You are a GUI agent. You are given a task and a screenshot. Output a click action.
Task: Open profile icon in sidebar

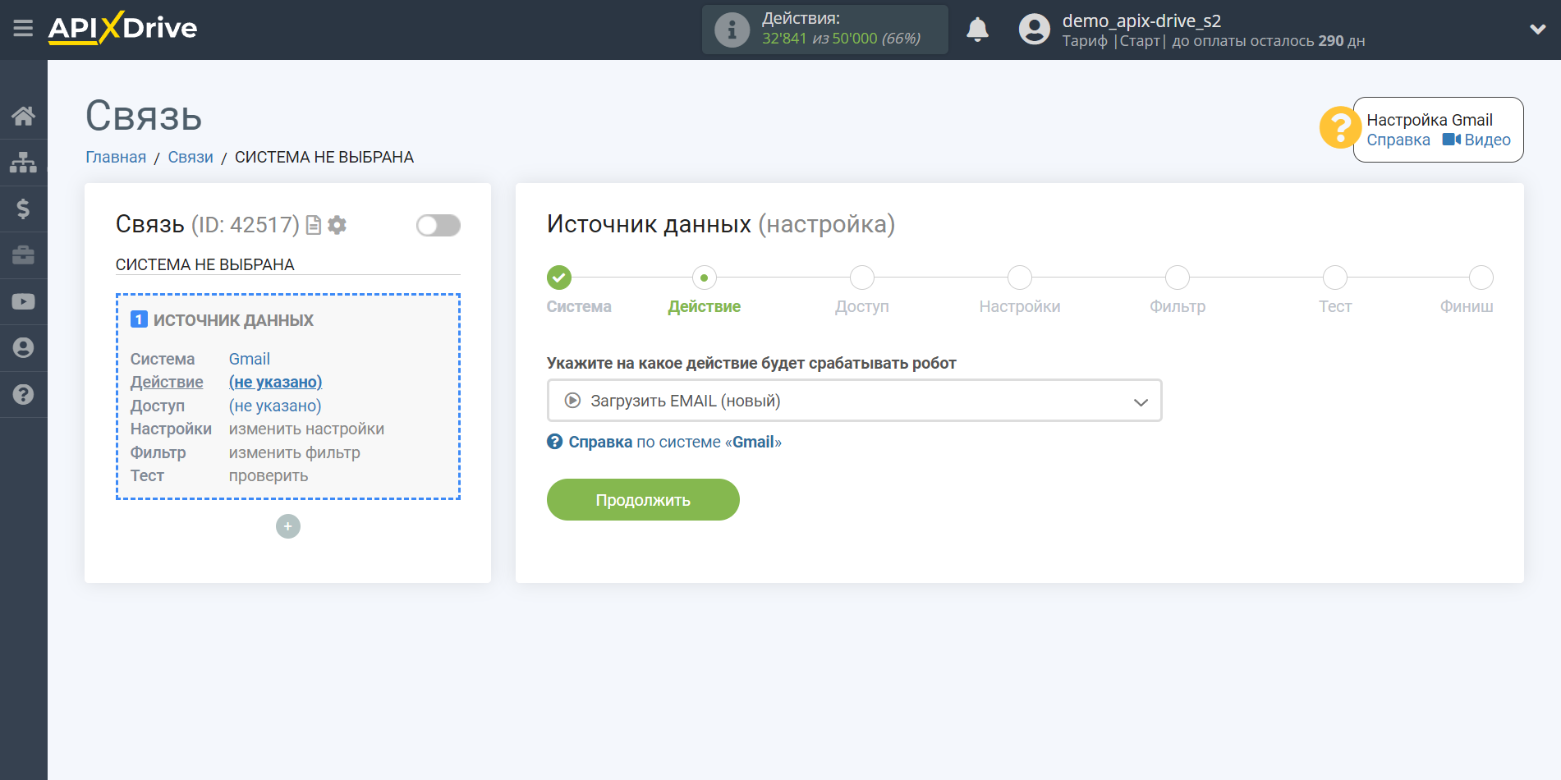coord(23,348)
